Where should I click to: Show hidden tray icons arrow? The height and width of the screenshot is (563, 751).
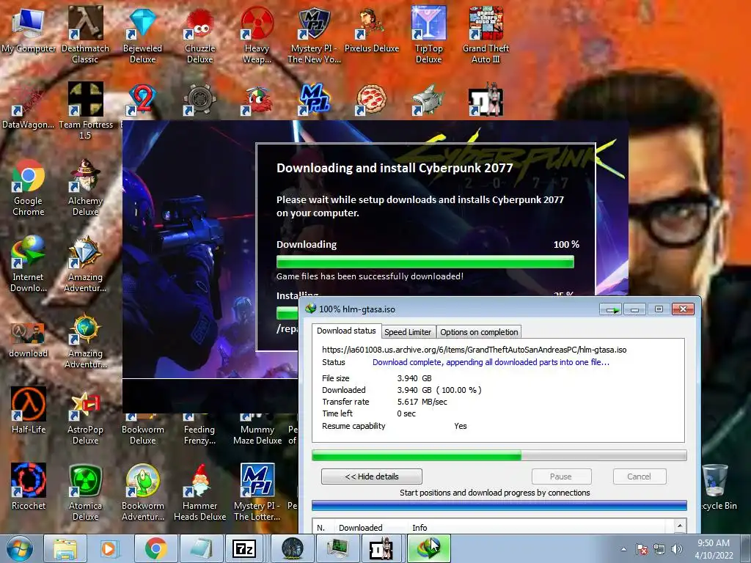pyautogui.click(x=623, y=549)
